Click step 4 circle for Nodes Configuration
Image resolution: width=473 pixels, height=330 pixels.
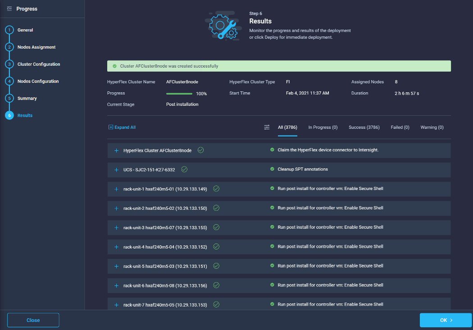9,81
